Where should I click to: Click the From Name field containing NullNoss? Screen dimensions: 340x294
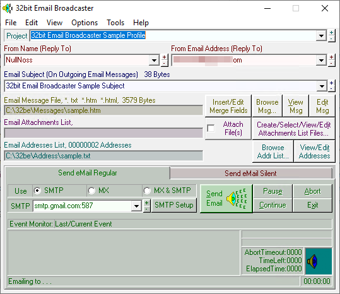pyautogui.click(x=77, y=60)
